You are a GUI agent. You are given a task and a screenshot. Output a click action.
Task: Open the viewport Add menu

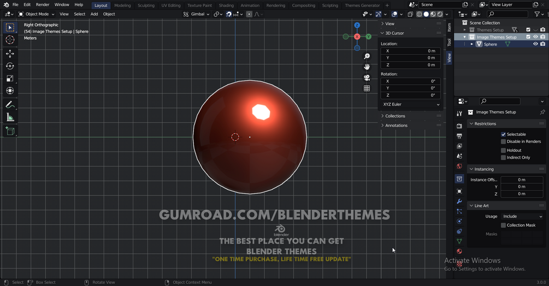coord(94,14)
